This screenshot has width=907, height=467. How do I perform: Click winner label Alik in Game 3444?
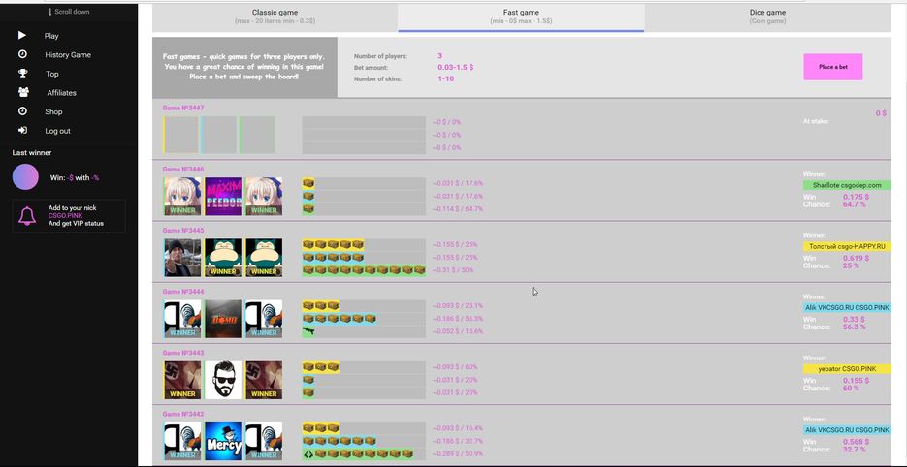pyautogui.click(x=847, y=307)
